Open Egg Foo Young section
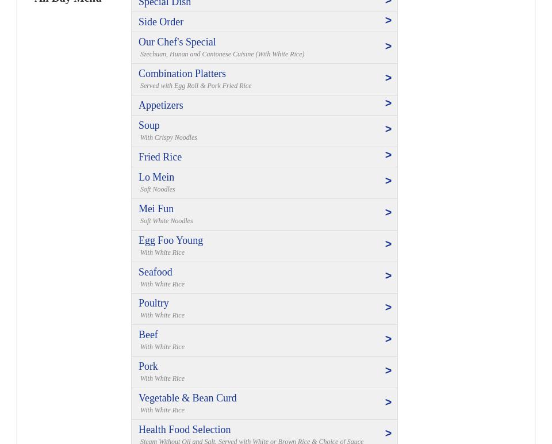 click(x=171, y=241)
